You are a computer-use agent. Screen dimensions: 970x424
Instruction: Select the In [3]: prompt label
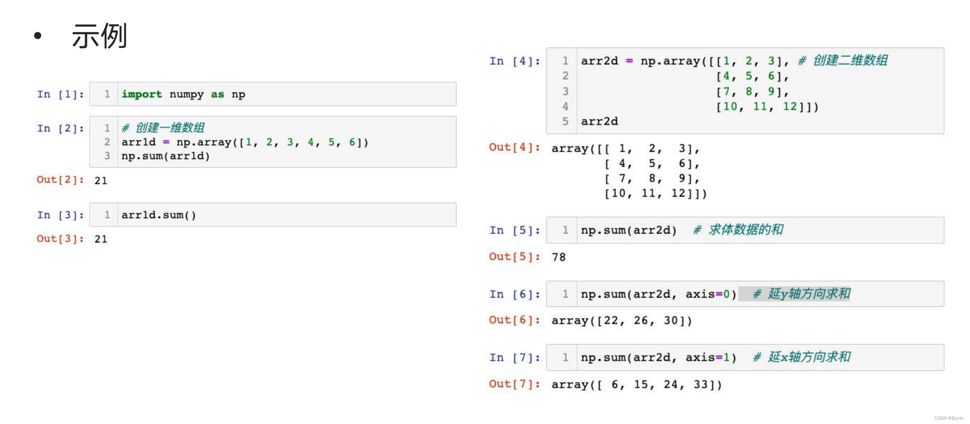coord(61,215)
